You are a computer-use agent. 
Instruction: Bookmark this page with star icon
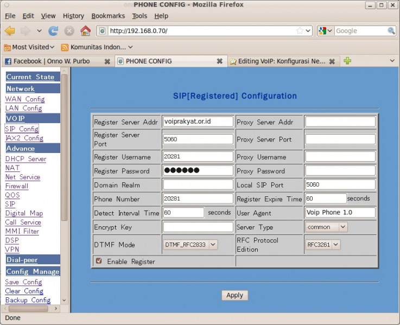pos(300,31)
